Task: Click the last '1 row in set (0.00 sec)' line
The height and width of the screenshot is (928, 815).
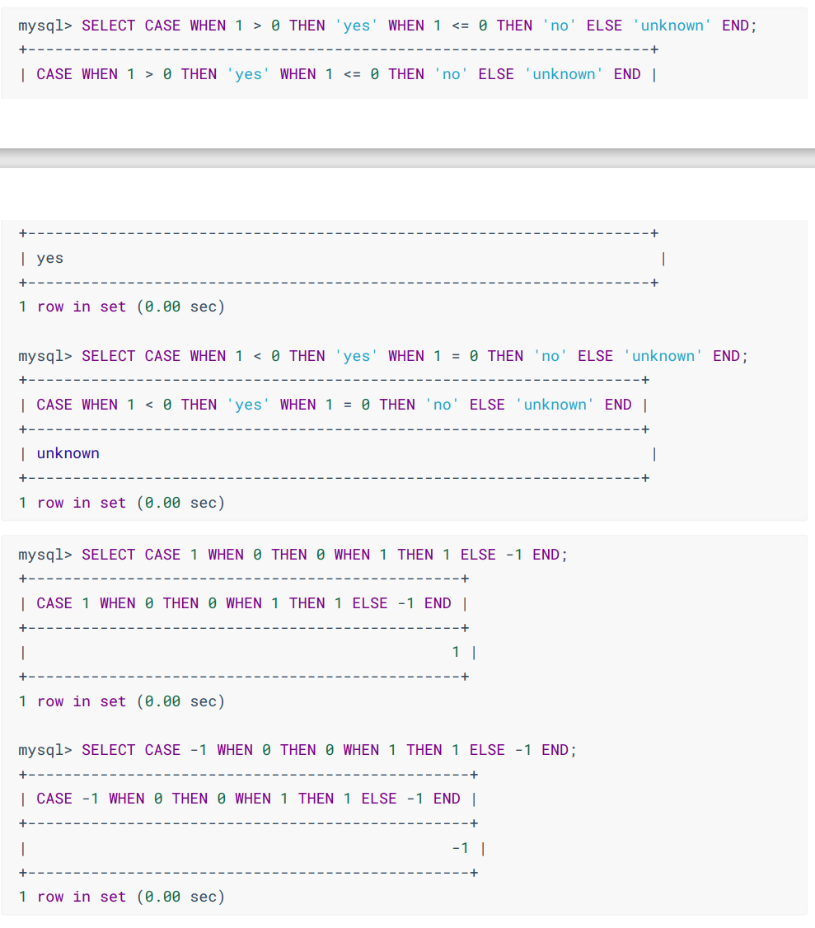Action: pos(122,898)
